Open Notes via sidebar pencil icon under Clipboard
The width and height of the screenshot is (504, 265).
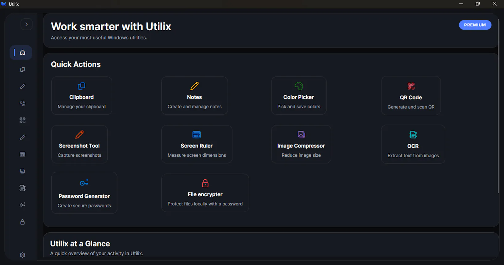(22, 86)
